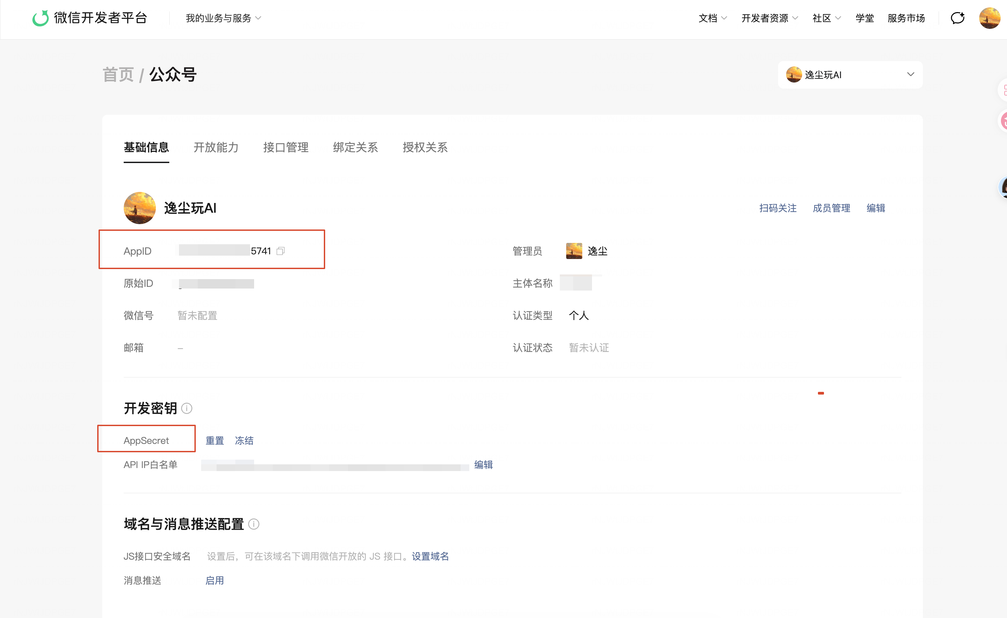1007x618 pixels.
Task: Go to 学堂 in top navigation
Action: [x=865, y=18]
